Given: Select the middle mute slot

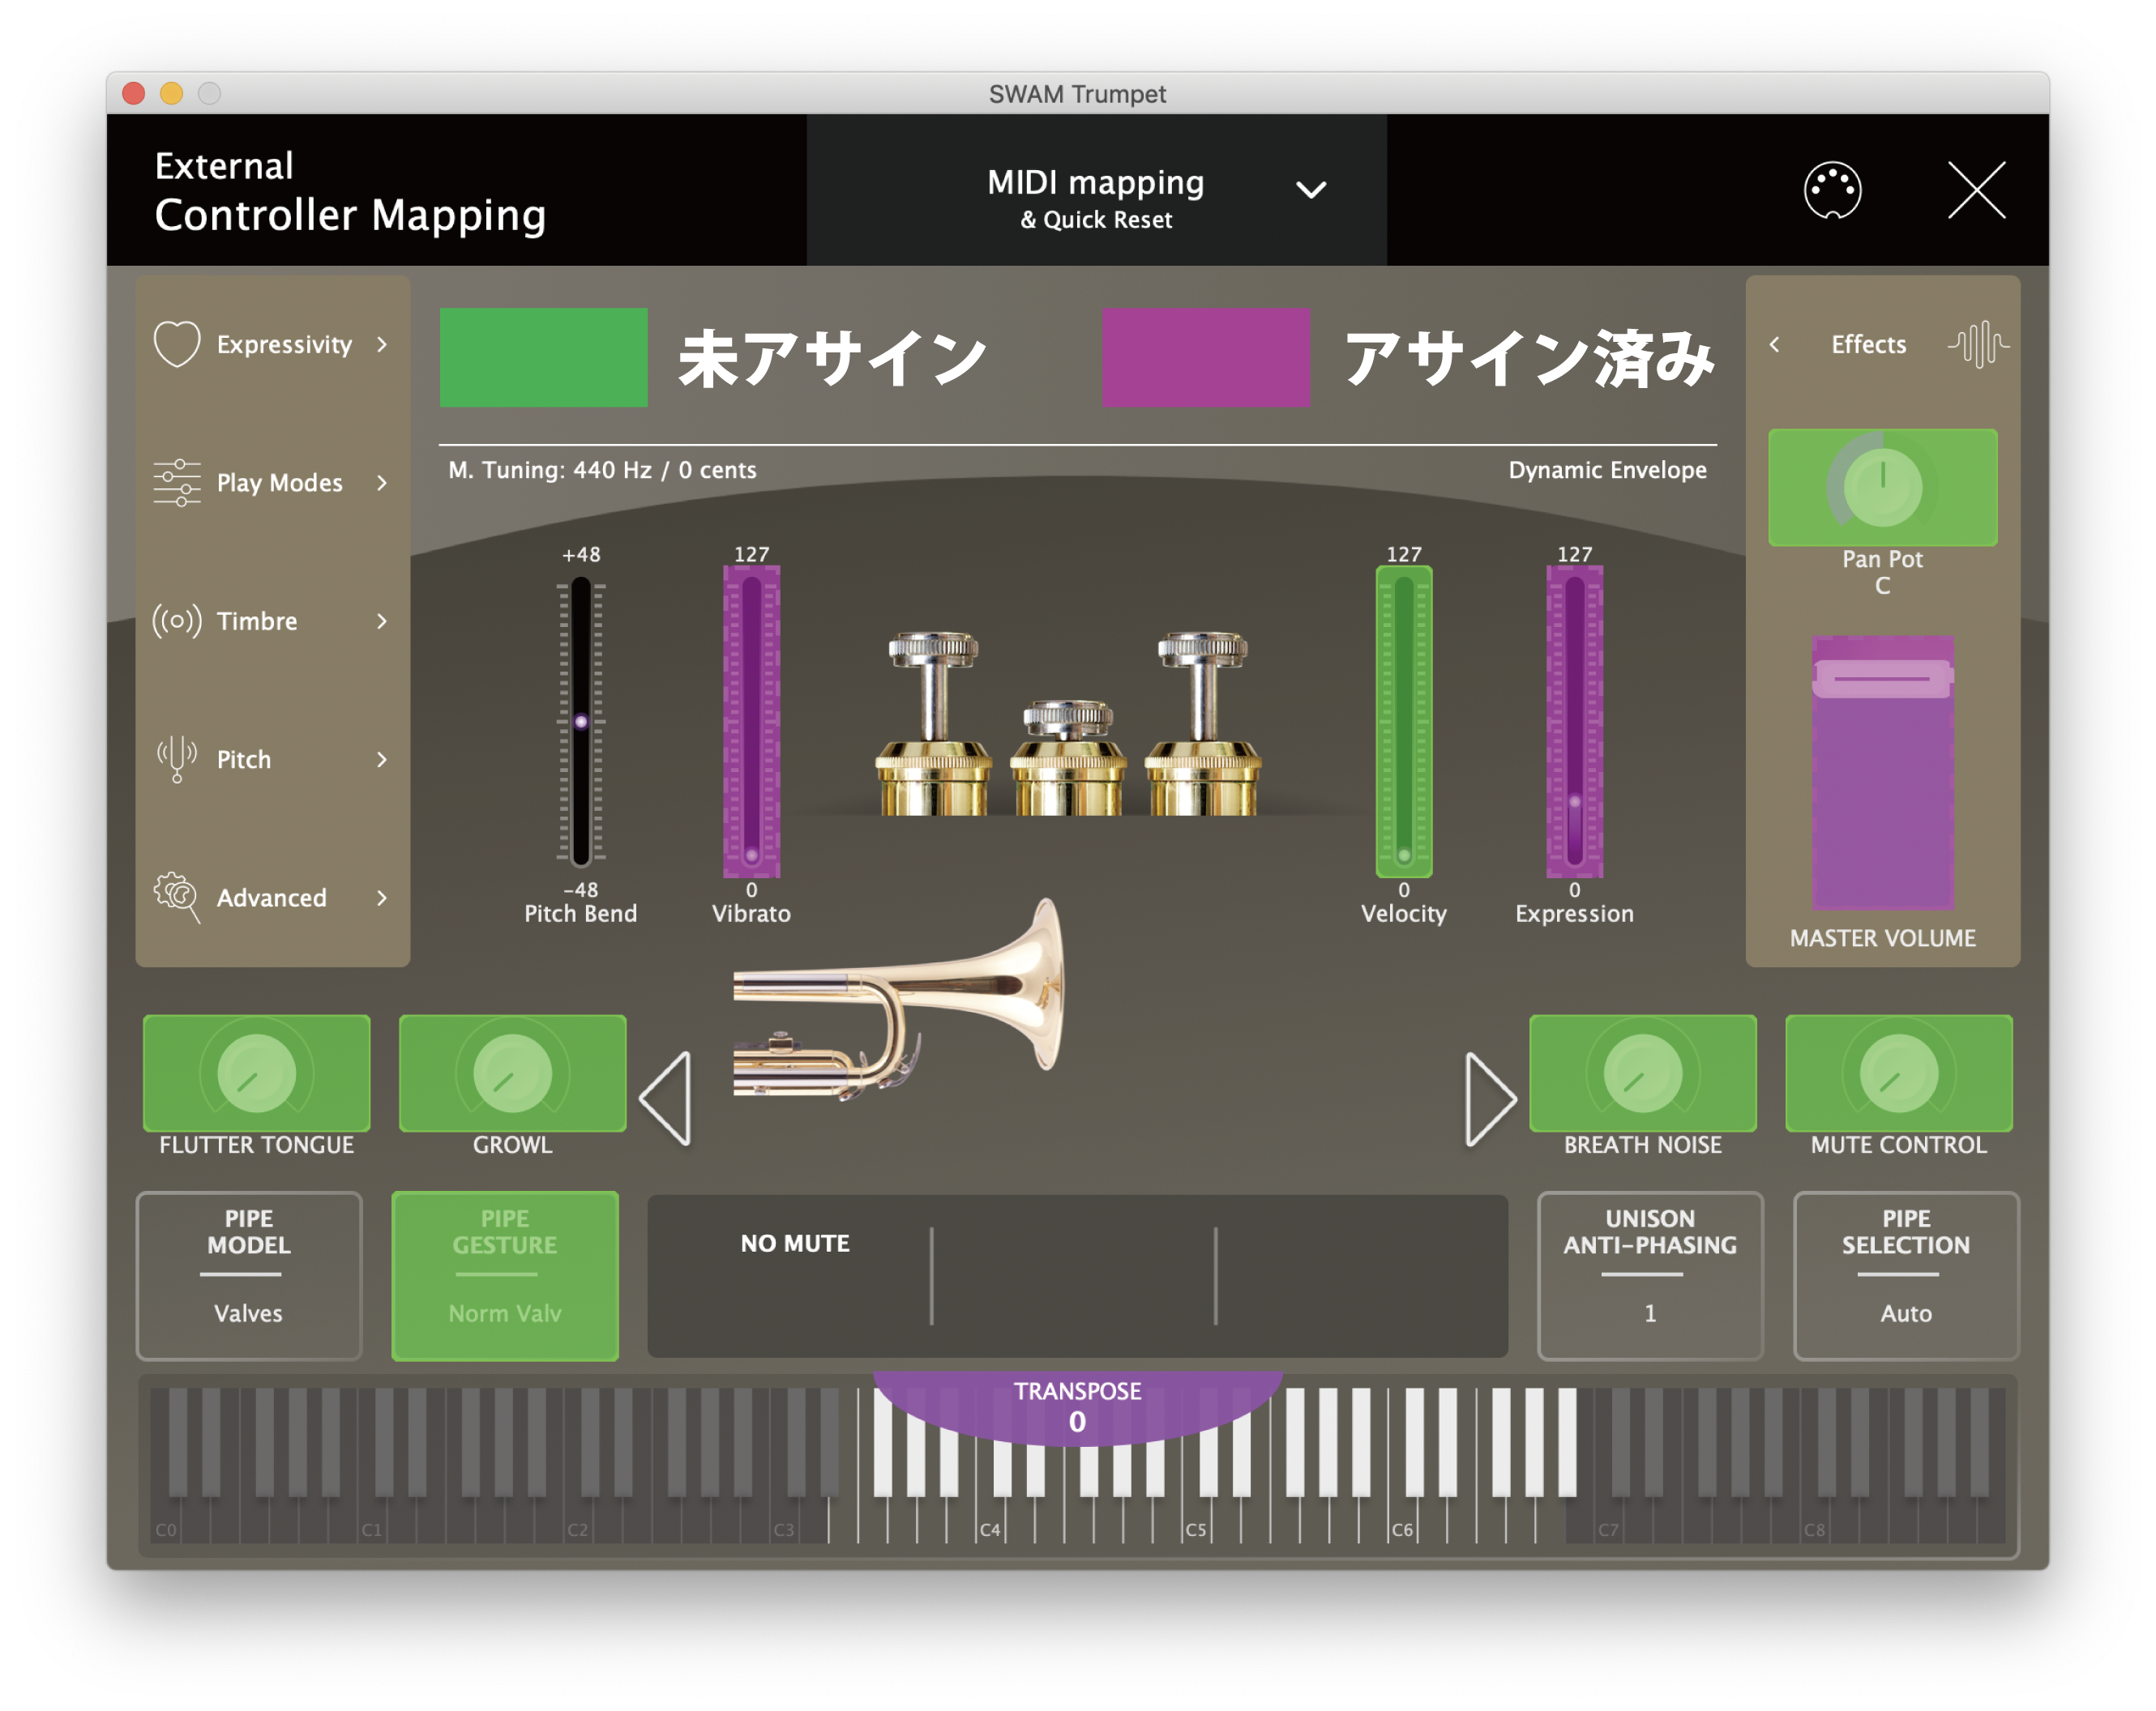Looking at the screenshot, I should 1074,1275.
